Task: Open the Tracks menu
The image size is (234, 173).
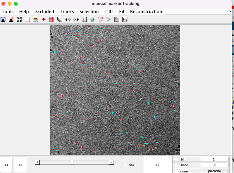Action: (x=67, y=12)
